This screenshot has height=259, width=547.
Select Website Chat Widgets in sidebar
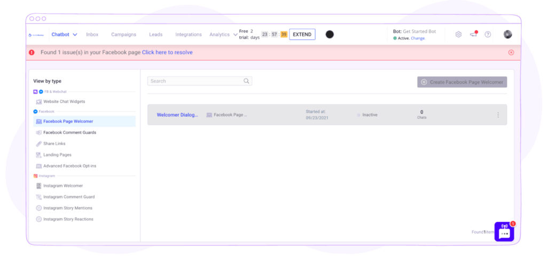click(64, 102)
